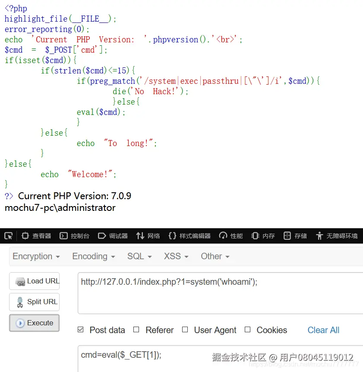Click the preg_match code line

[x=198, y=81]
